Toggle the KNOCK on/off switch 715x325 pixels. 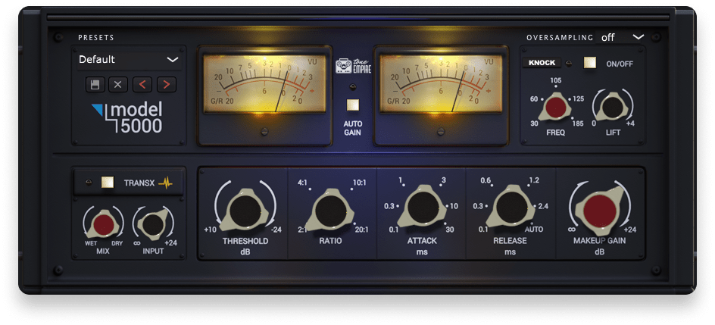coord(590,63)
